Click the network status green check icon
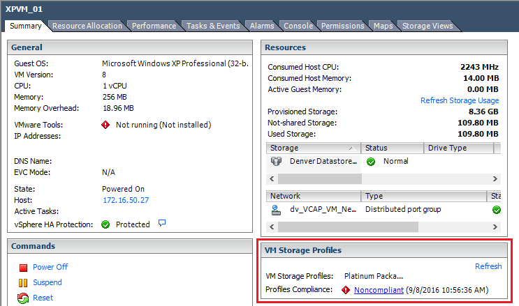 pos(497,210)
